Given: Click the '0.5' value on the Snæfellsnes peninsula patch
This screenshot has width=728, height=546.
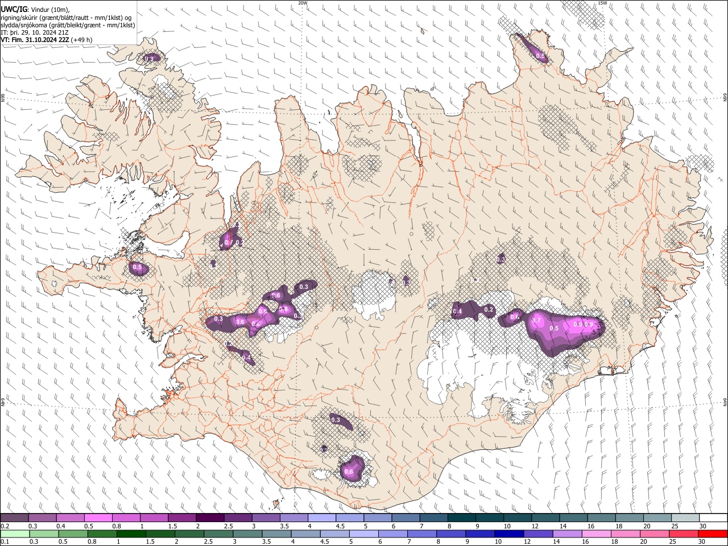Looking at the screenshot, I should pos(137,267).
